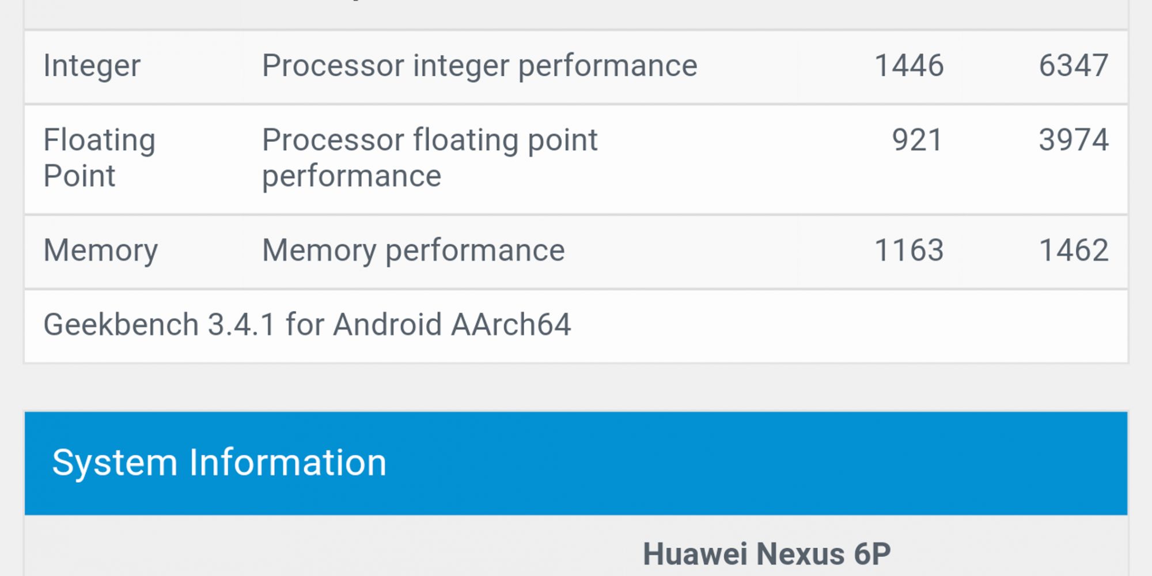The width and height of the screenshot is (1152, 576).
Task: Select Floating Point multi-core score 3974
Action: 1074,140
